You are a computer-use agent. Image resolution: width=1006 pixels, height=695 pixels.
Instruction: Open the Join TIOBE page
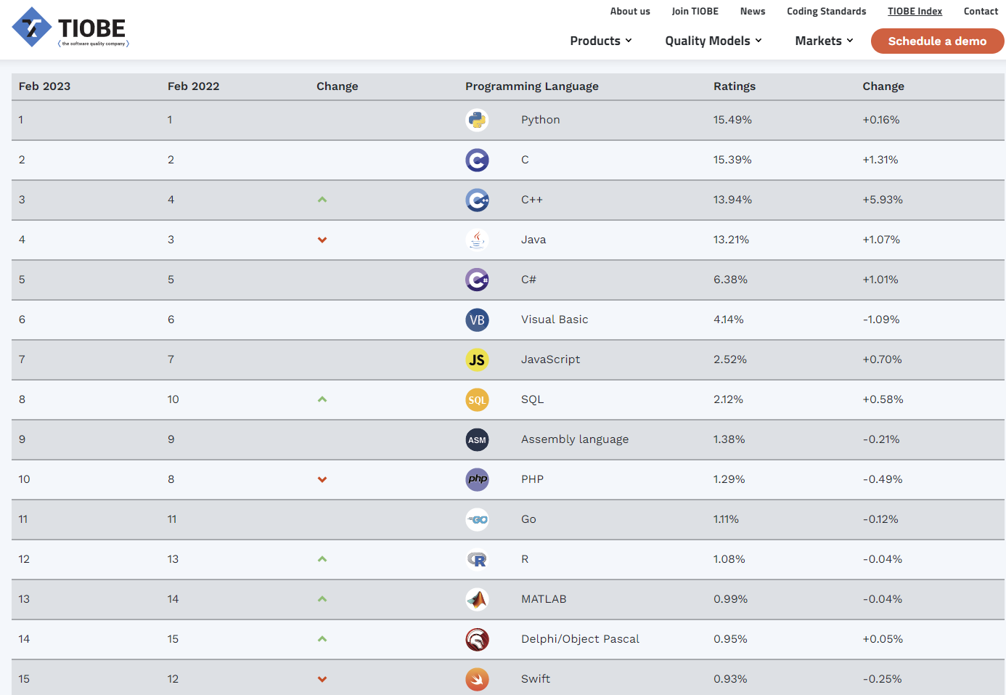695,11
